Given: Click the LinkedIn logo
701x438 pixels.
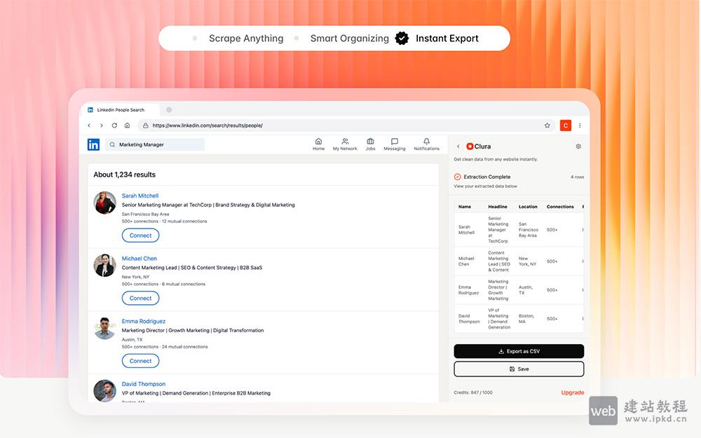Looking at the screenshot, I should tap(93, 144).
